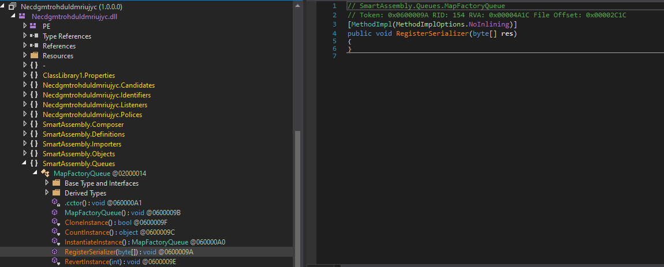The height and width of the screenshot is (267, 664).
Task: Expand the ClassLibrary1.Properties namespace
Action: click(25, 76)
